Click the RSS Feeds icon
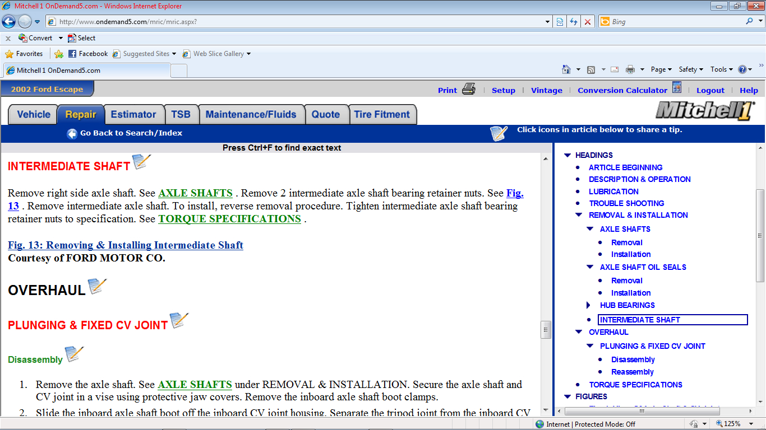Screen dimensions: 766x430 point(591,69)
